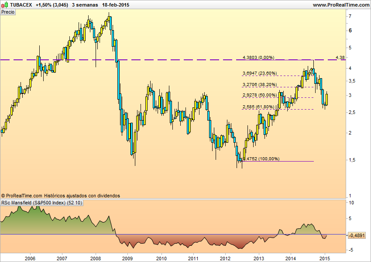Click the latest yellow candlestick in 2015
Viewport: 371px width, 262px height.
(327, 99)
